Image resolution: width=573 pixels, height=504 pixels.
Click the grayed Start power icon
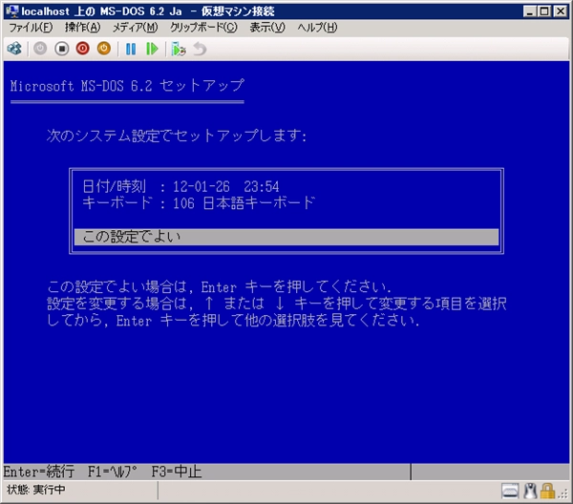coord(40,49)
